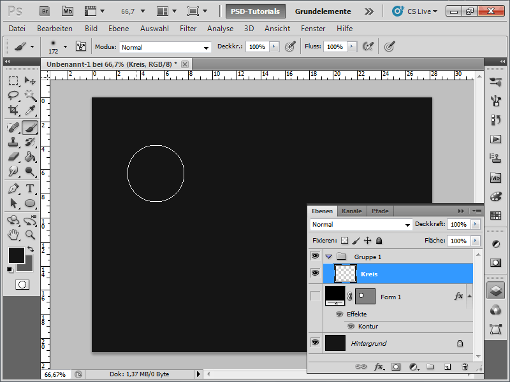Open the brush panel toggle icon
This screenshot has height=382, width=510.
(x=81, y=46)
